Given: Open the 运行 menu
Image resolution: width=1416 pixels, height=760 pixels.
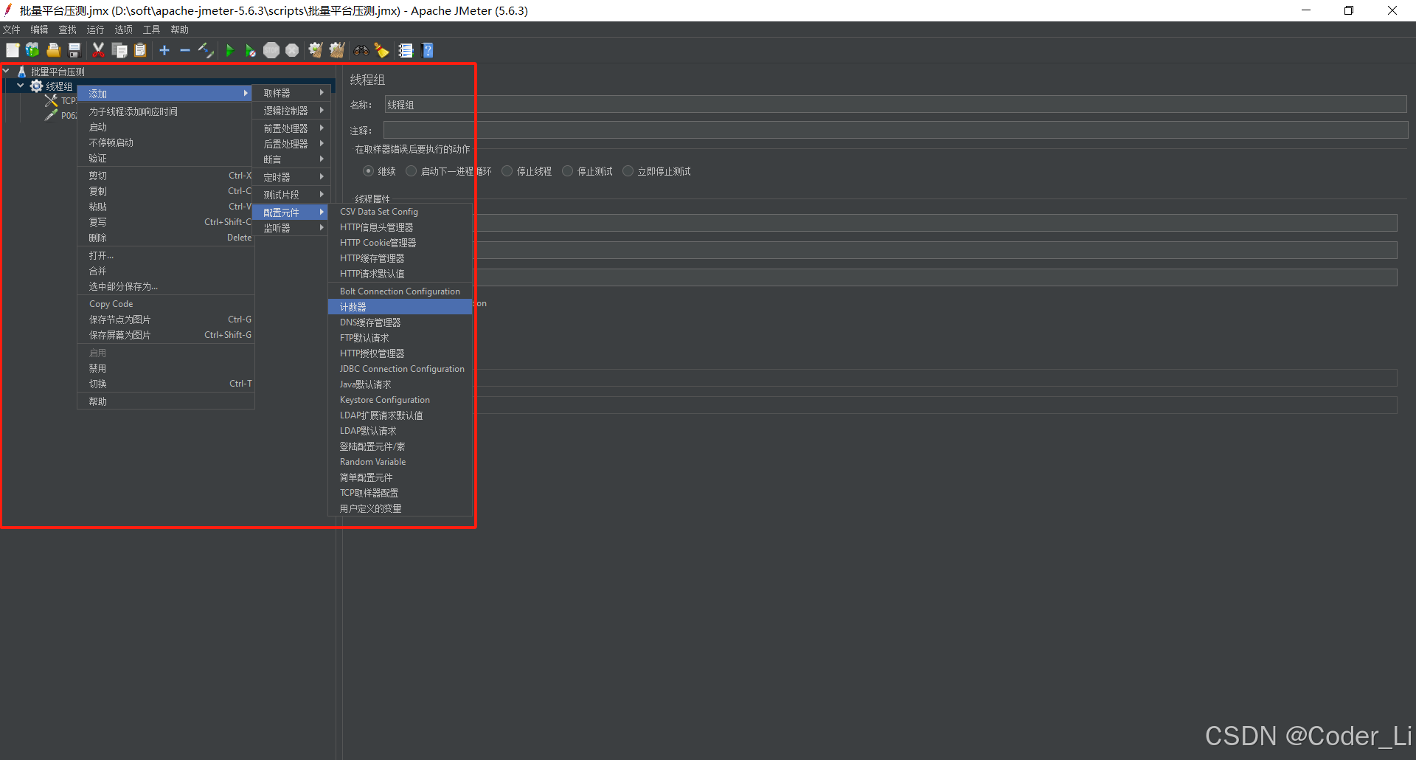Looking at the screenshot, I should [x=95, y=30].
